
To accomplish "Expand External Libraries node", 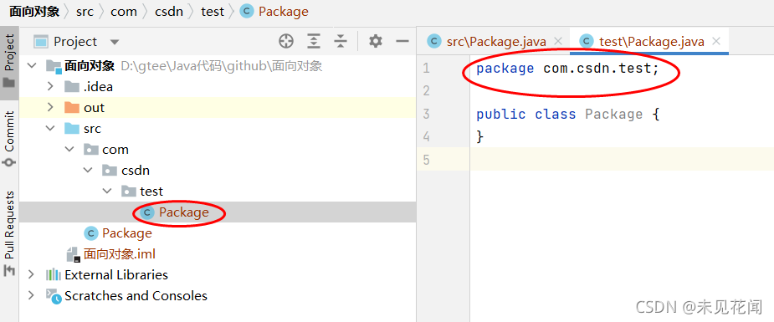I will point(31,274).
